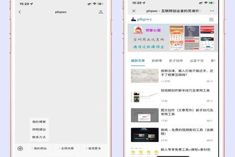Tap the battery icon in right phone status bar
Image resolution: width=235 pixels, height=157 pixels.
point(211,3)
